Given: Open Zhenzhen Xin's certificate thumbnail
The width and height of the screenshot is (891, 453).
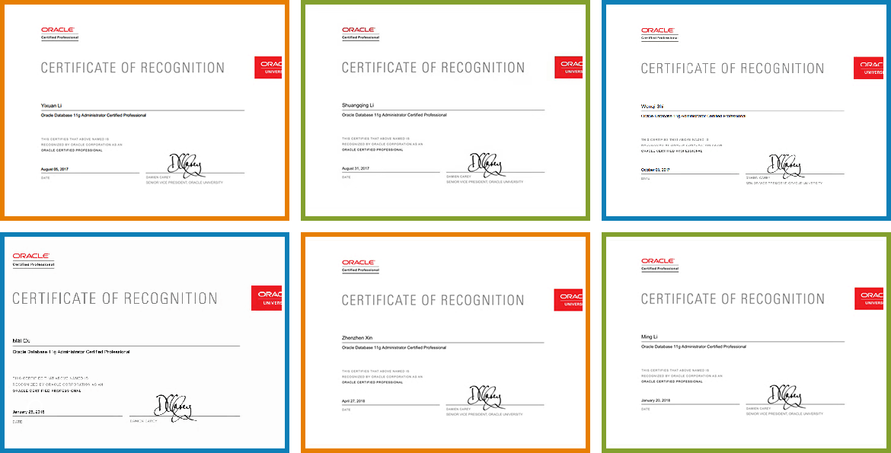Looking at the screenshot, I should (x=445, y=343).
